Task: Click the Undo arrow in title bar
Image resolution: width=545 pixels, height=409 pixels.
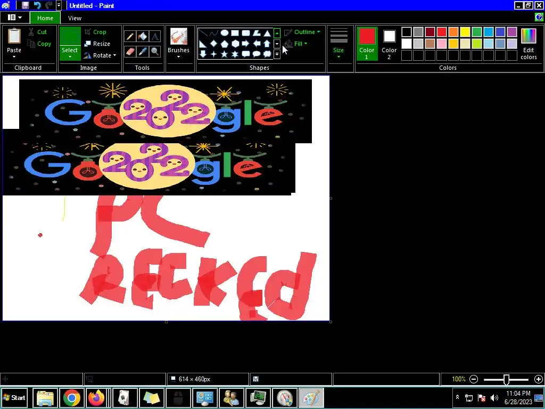Action: [x=37, y=5]
